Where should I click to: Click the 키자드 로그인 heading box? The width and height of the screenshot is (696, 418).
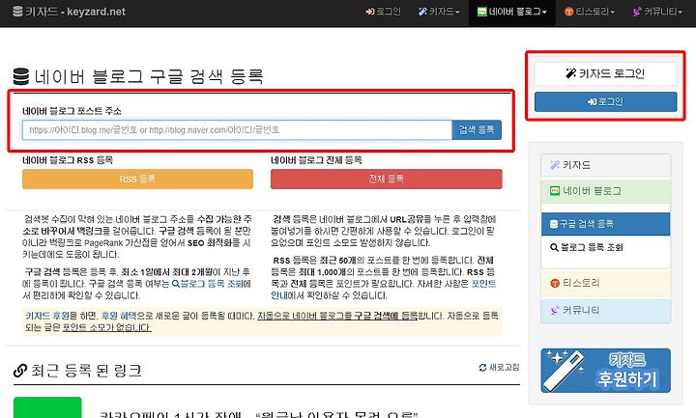(605, 73)
